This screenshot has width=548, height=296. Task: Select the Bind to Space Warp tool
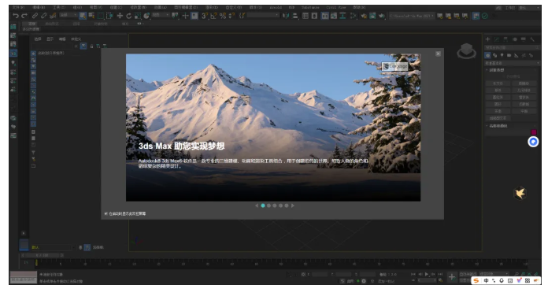point(53,16)
